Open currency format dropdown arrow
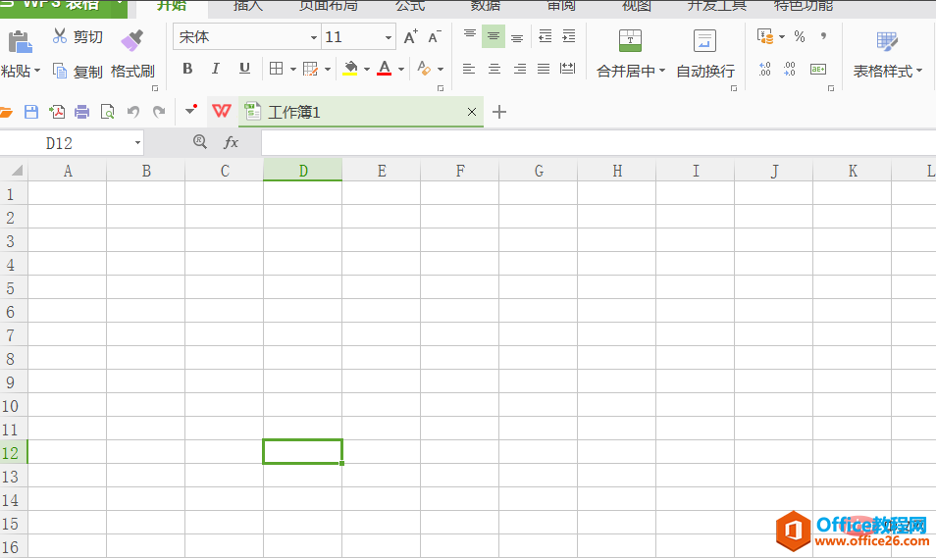The image size is (936, 558). 782,37
